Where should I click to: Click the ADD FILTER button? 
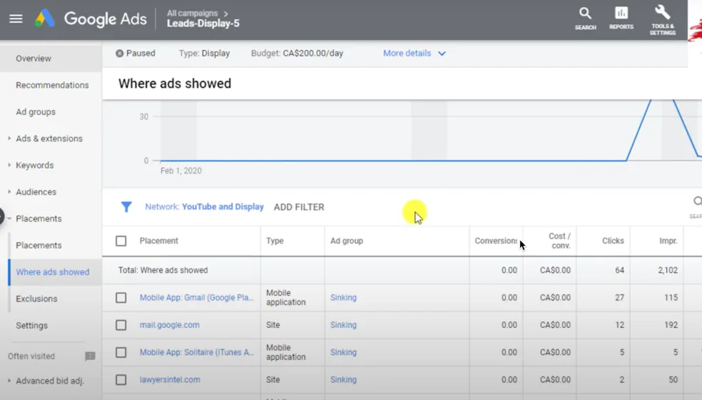[299, 207]
